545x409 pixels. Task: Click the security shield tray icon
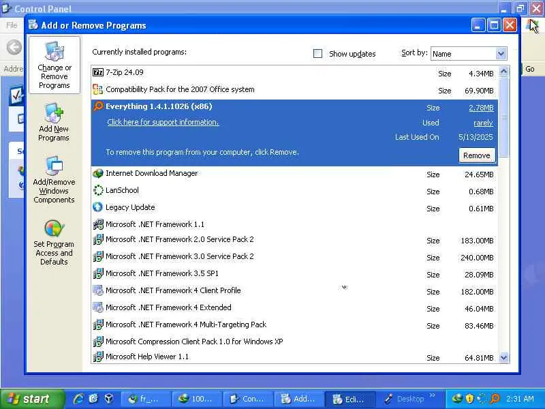(469, 399)
